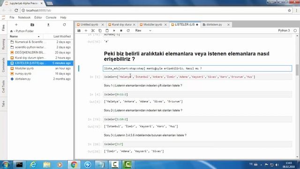The height and width of the screenshot is (169, 300).
Task: Select DEĞİŞKENLERİN BİL notebook file
Action: (x=40, y=53)
